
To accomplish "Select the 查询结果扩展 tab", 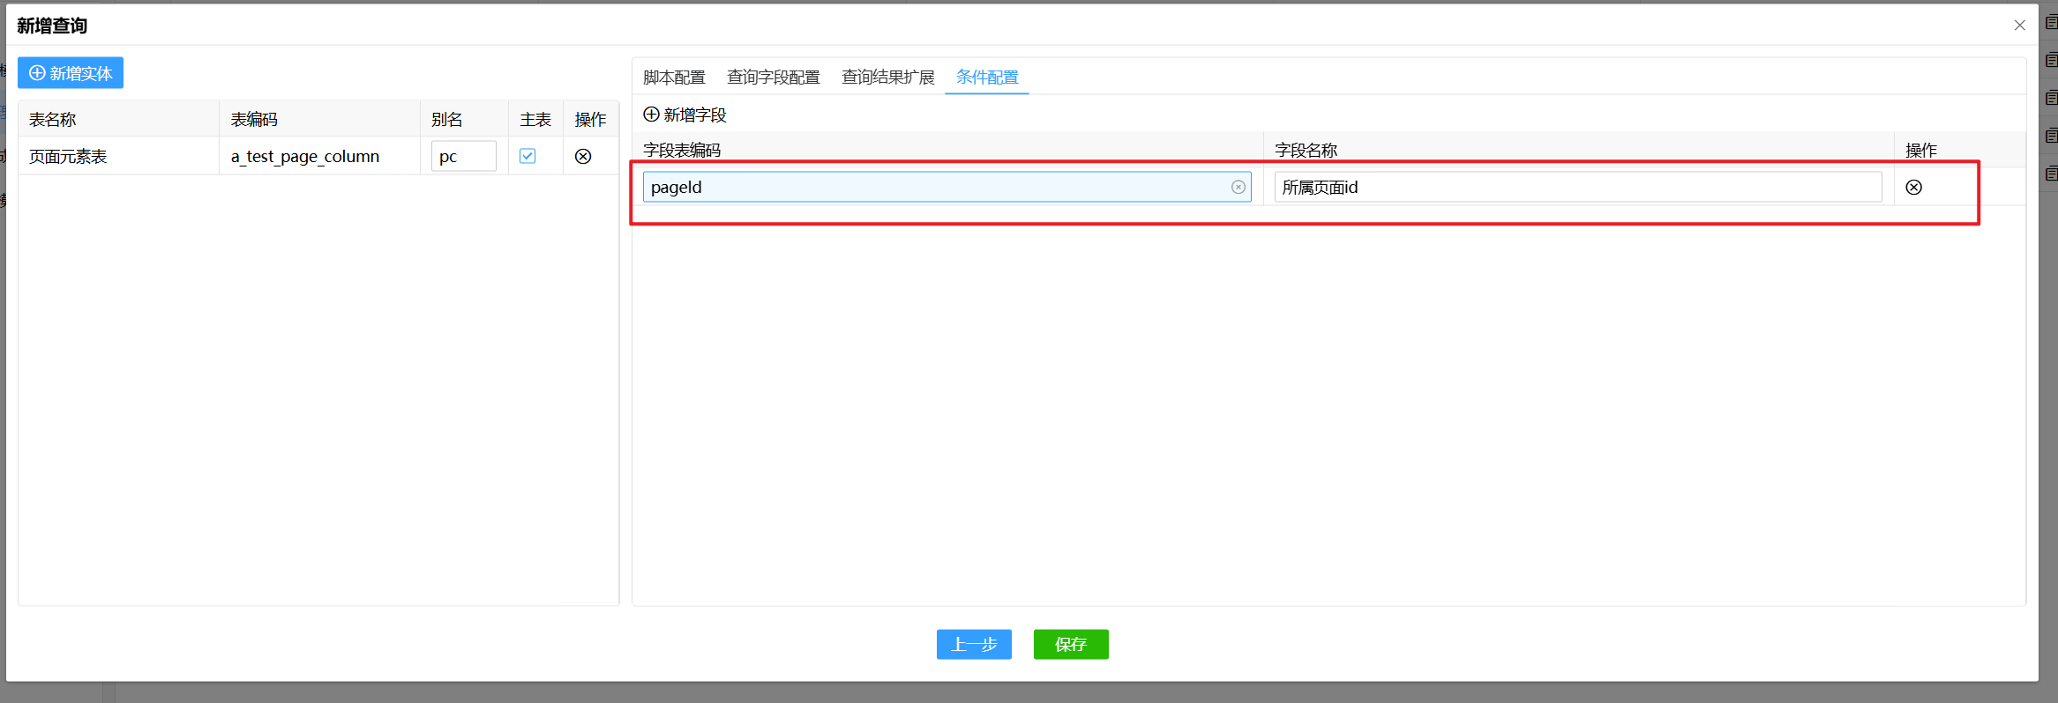I will [x=887, y=78].
